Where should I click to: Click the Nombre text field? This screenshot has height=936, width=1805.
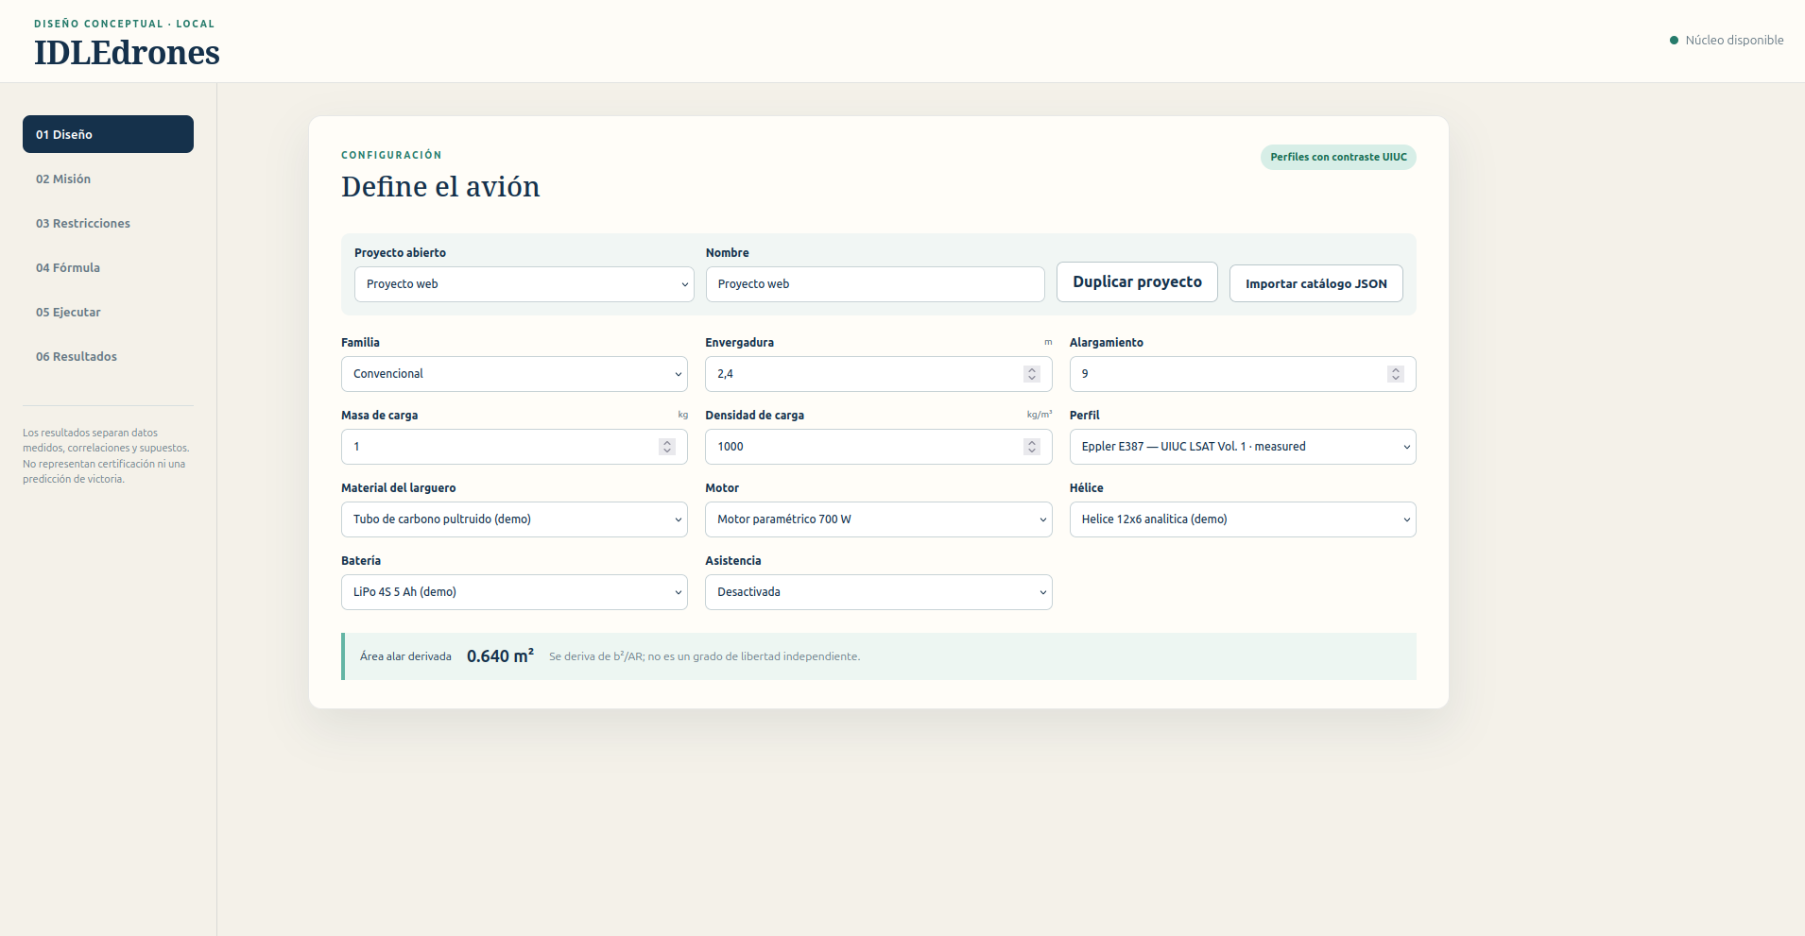click(x=875, y=284)
